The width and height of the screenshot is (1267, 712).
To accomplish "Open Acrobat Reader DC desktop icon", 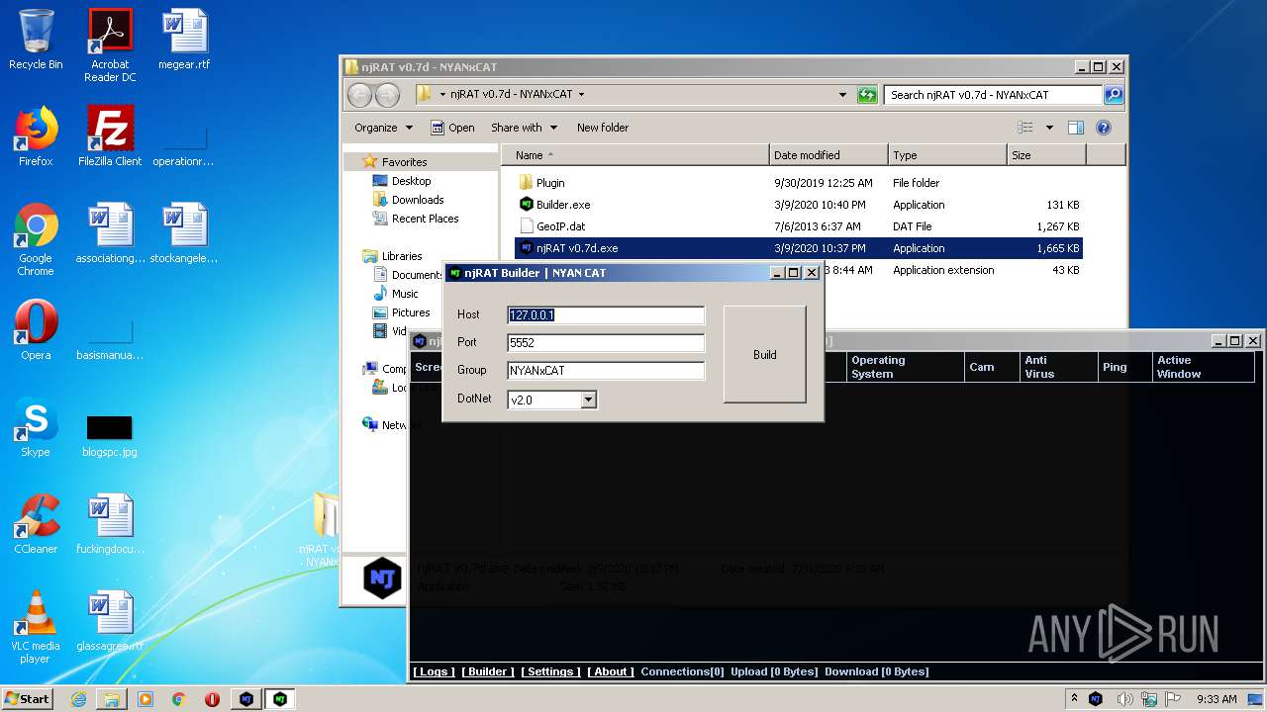I will click(110, 45).
